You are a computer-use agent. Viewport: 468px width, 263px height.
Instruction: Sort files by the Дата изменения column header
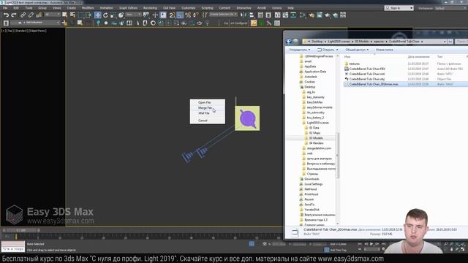click(x=418, y=57)
